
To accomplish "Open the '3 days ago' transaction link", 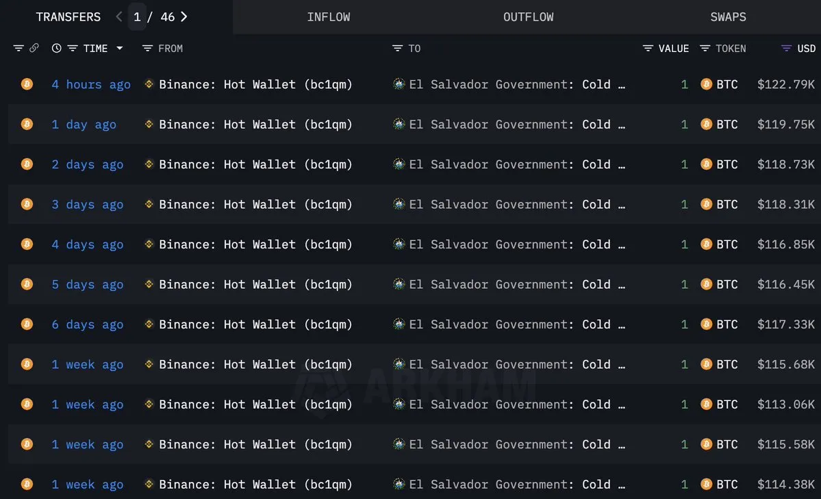I will [88, 204].
